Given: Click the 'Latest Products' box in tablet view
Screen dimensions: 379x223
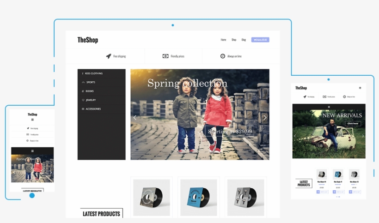Looking at the screenshot, I should coord(304,183).
